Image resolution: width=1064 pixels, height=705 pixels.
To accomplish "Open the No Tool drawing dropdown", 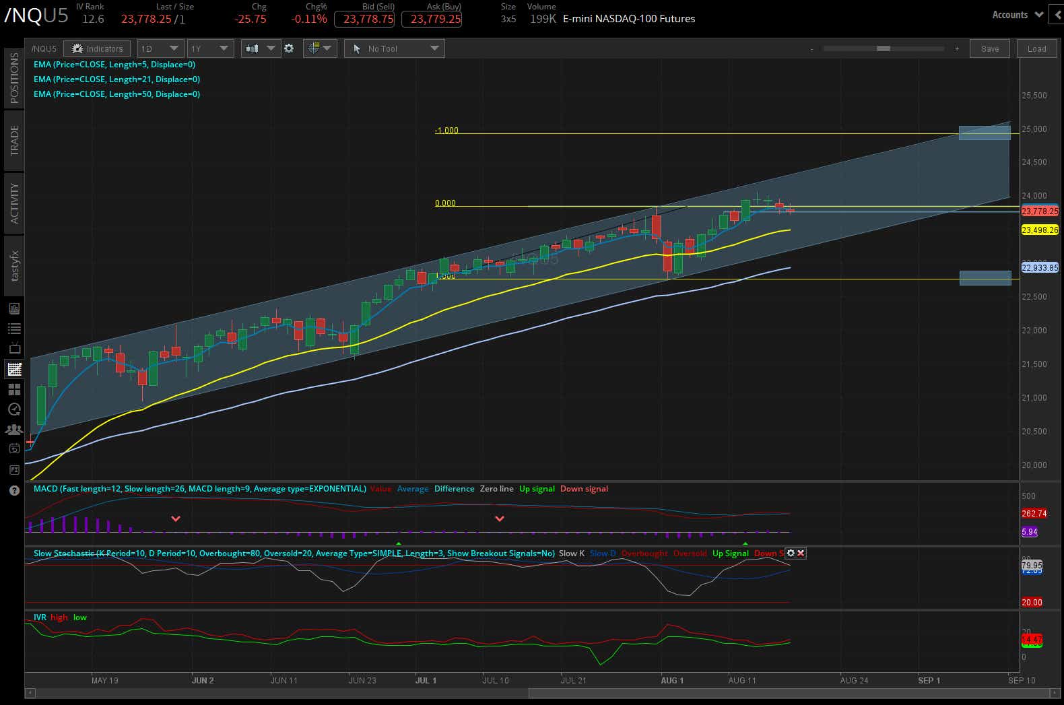I will [394, 48].
